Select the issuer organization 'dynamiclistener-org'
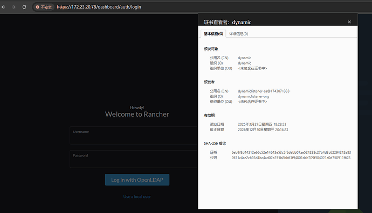The width and height of the screenshot is (372, 213). tap(253, 96)
